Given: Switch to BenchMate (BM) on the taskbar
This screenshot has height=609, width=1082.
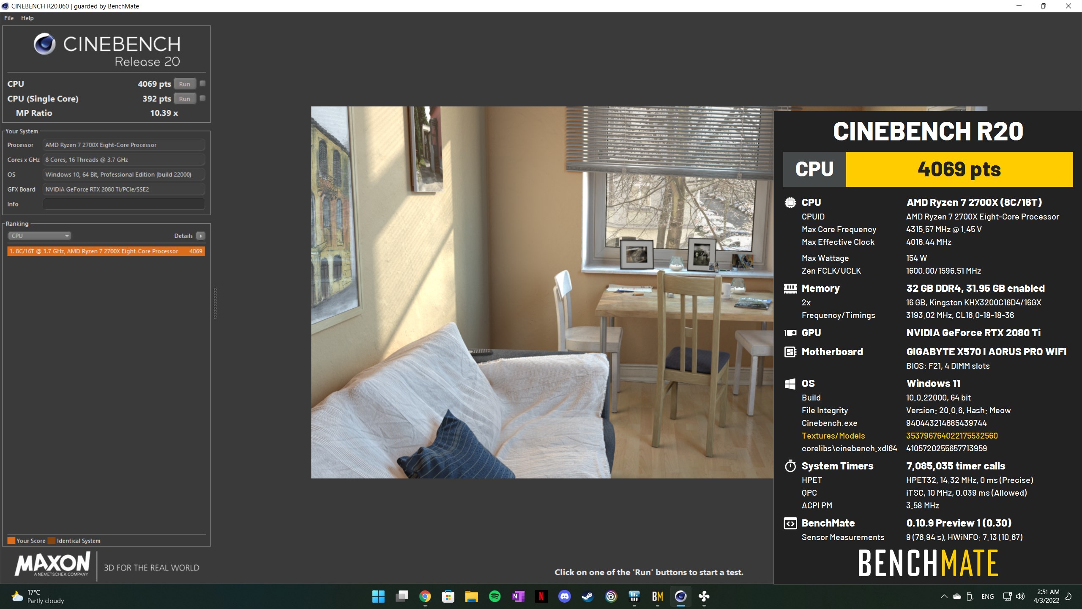Looking at the screenshot, I should tap(657, 596).
